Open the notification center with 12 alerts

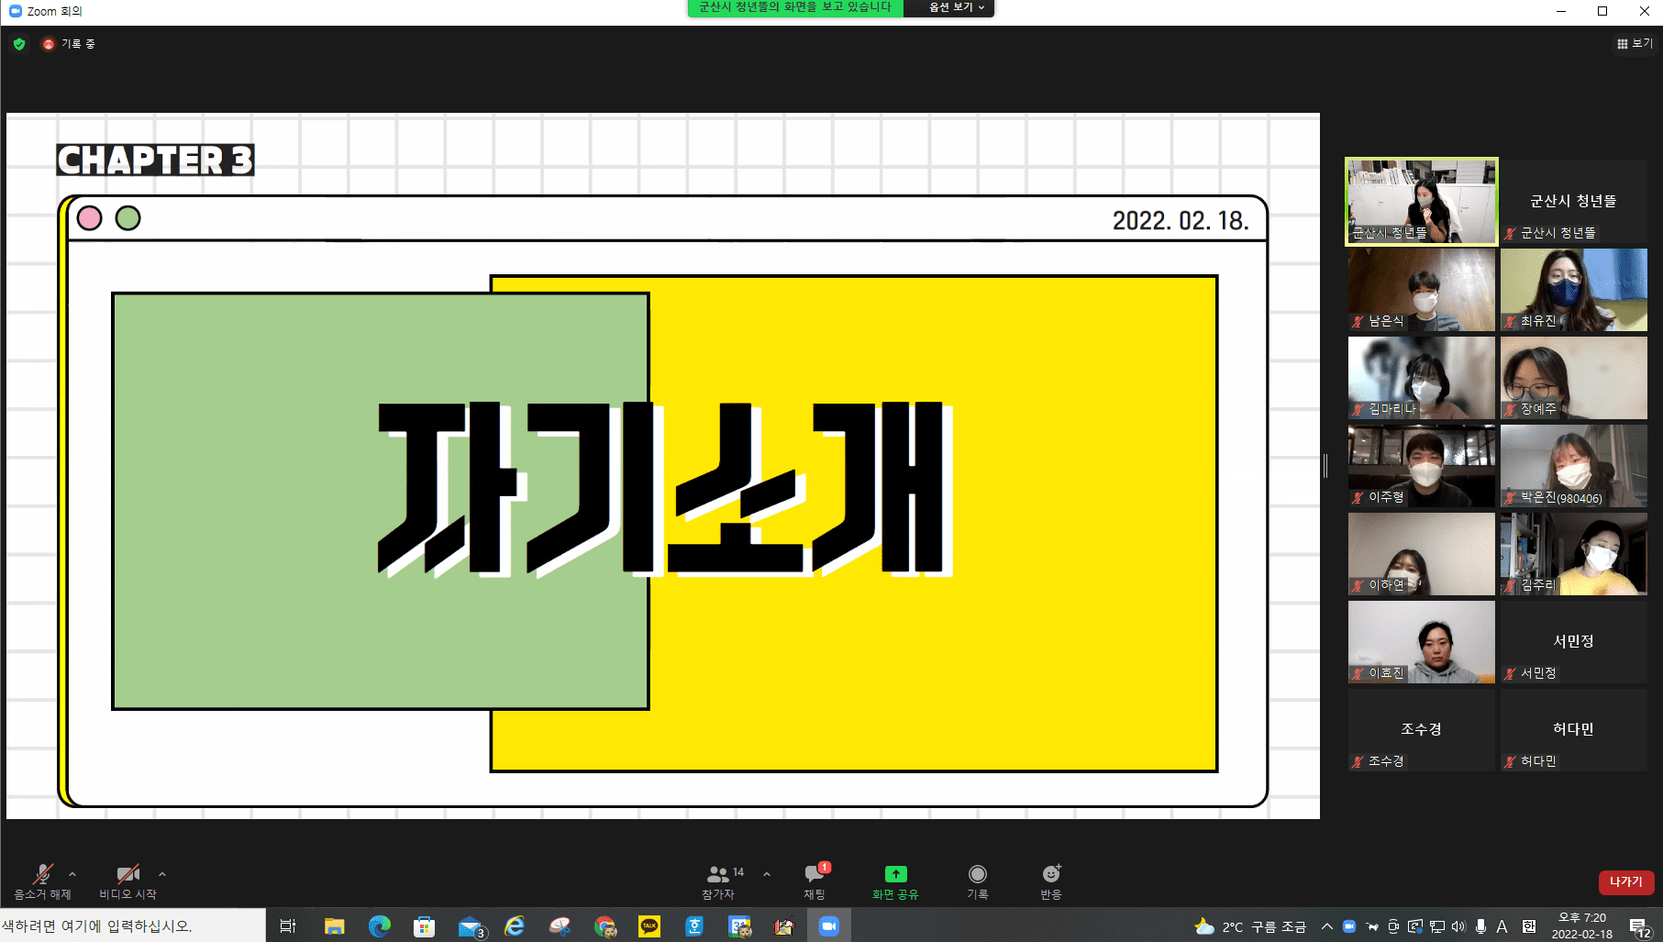point(1640,927)
